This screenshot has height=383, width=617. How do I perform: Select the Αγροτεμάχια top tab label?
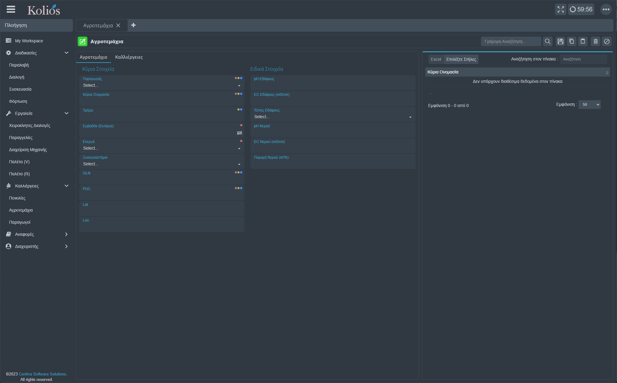click(x=98, y=25)
